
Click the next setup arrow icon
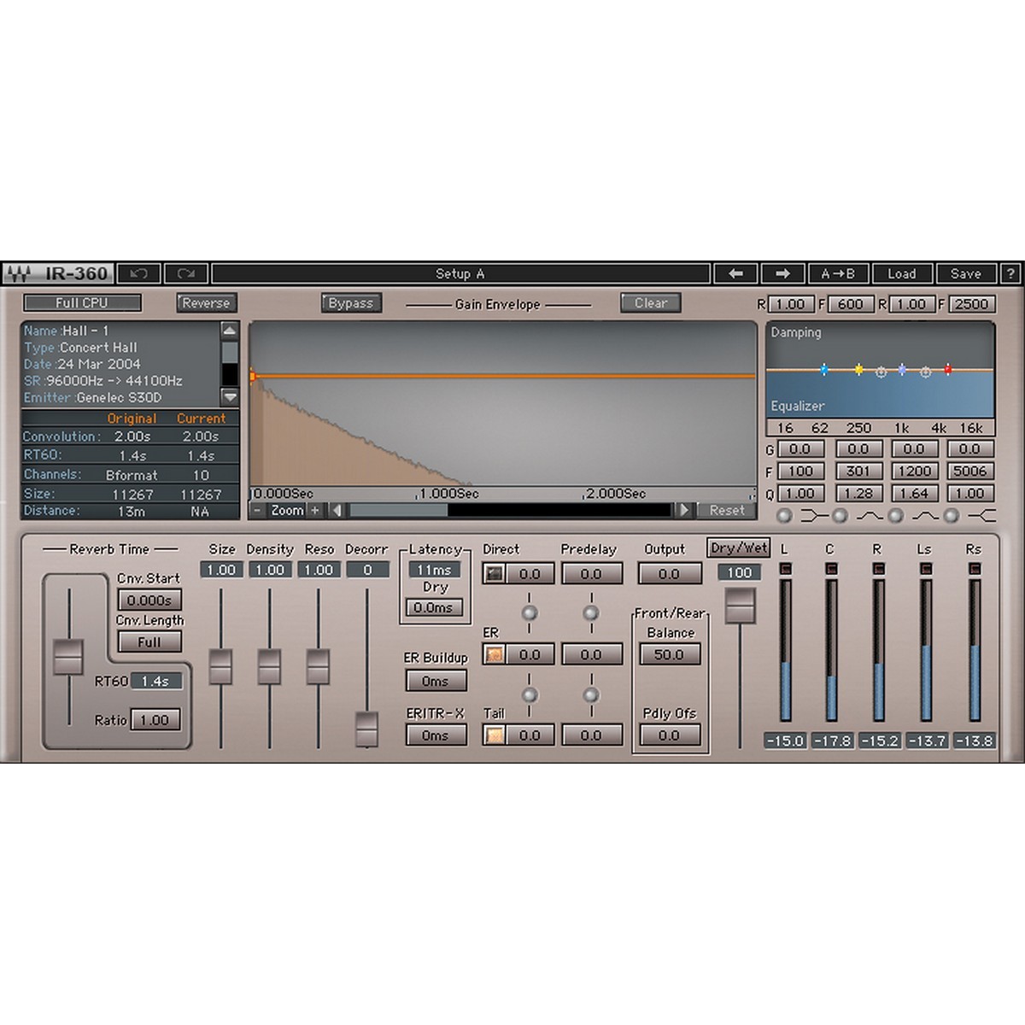coord(782,273)
